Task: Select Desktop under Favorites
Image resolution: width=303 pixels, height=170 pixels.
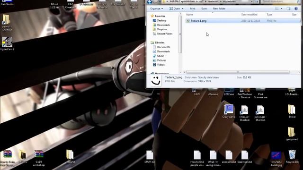Action: coord(160,20)
